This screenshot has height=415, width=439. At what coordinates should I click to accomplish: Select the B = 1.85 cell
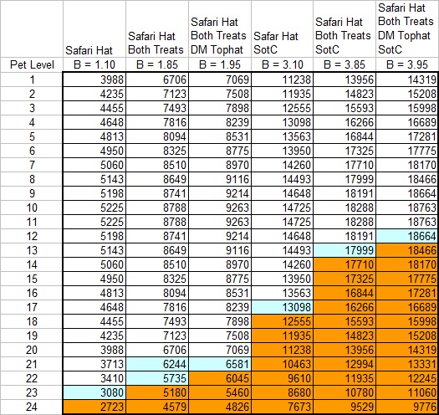157,64
